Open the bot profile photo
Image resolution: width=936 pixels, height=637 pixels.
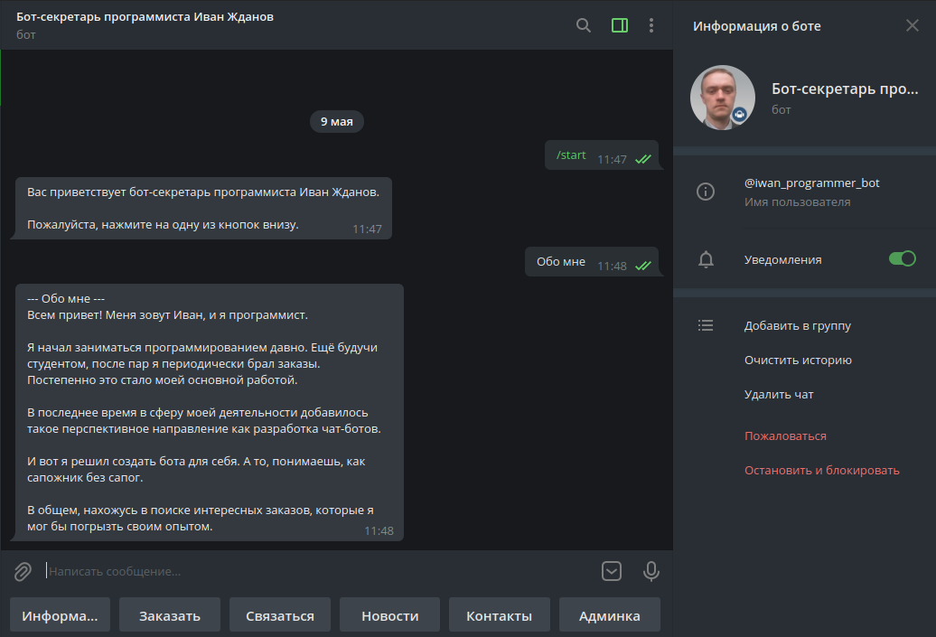point(723,98)
